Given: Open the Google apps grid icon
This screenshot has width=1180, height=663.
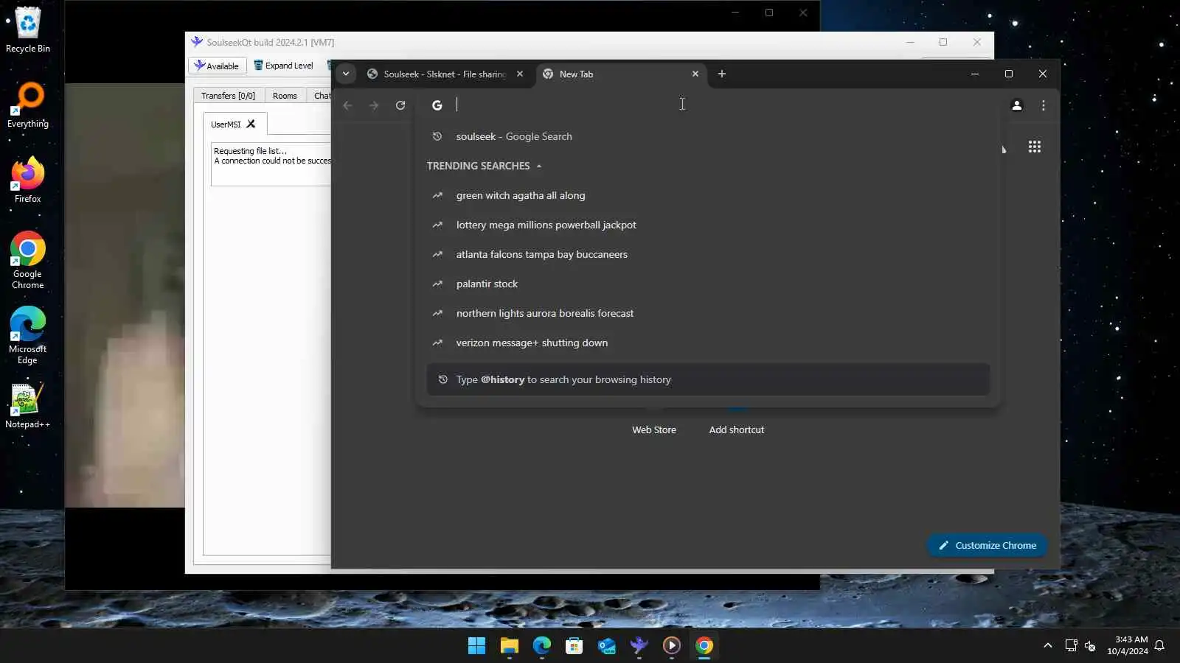Looking at the screenshot, I should (1035, 147).
